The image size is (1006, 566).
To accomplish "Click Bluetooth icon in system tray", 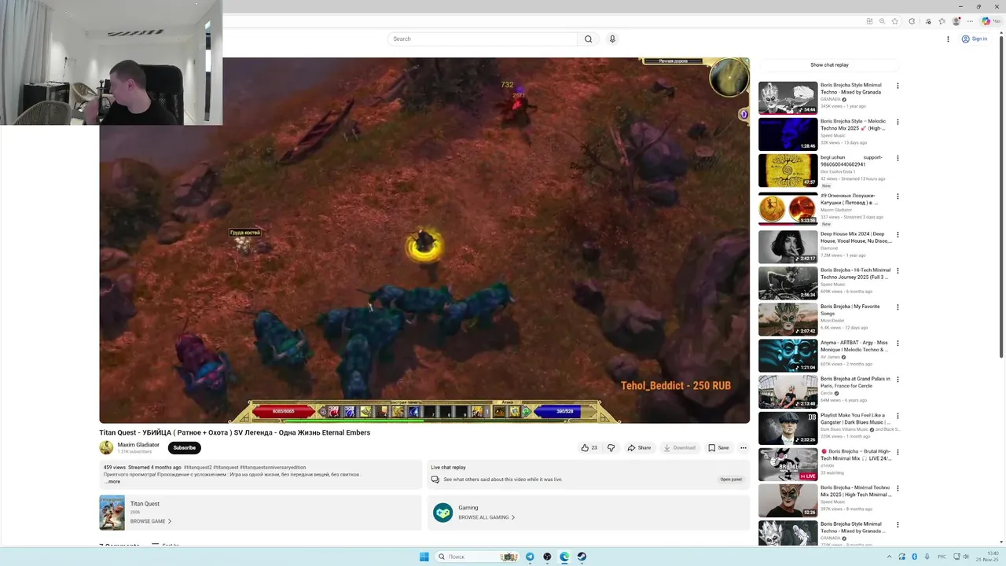I will 914,557.
